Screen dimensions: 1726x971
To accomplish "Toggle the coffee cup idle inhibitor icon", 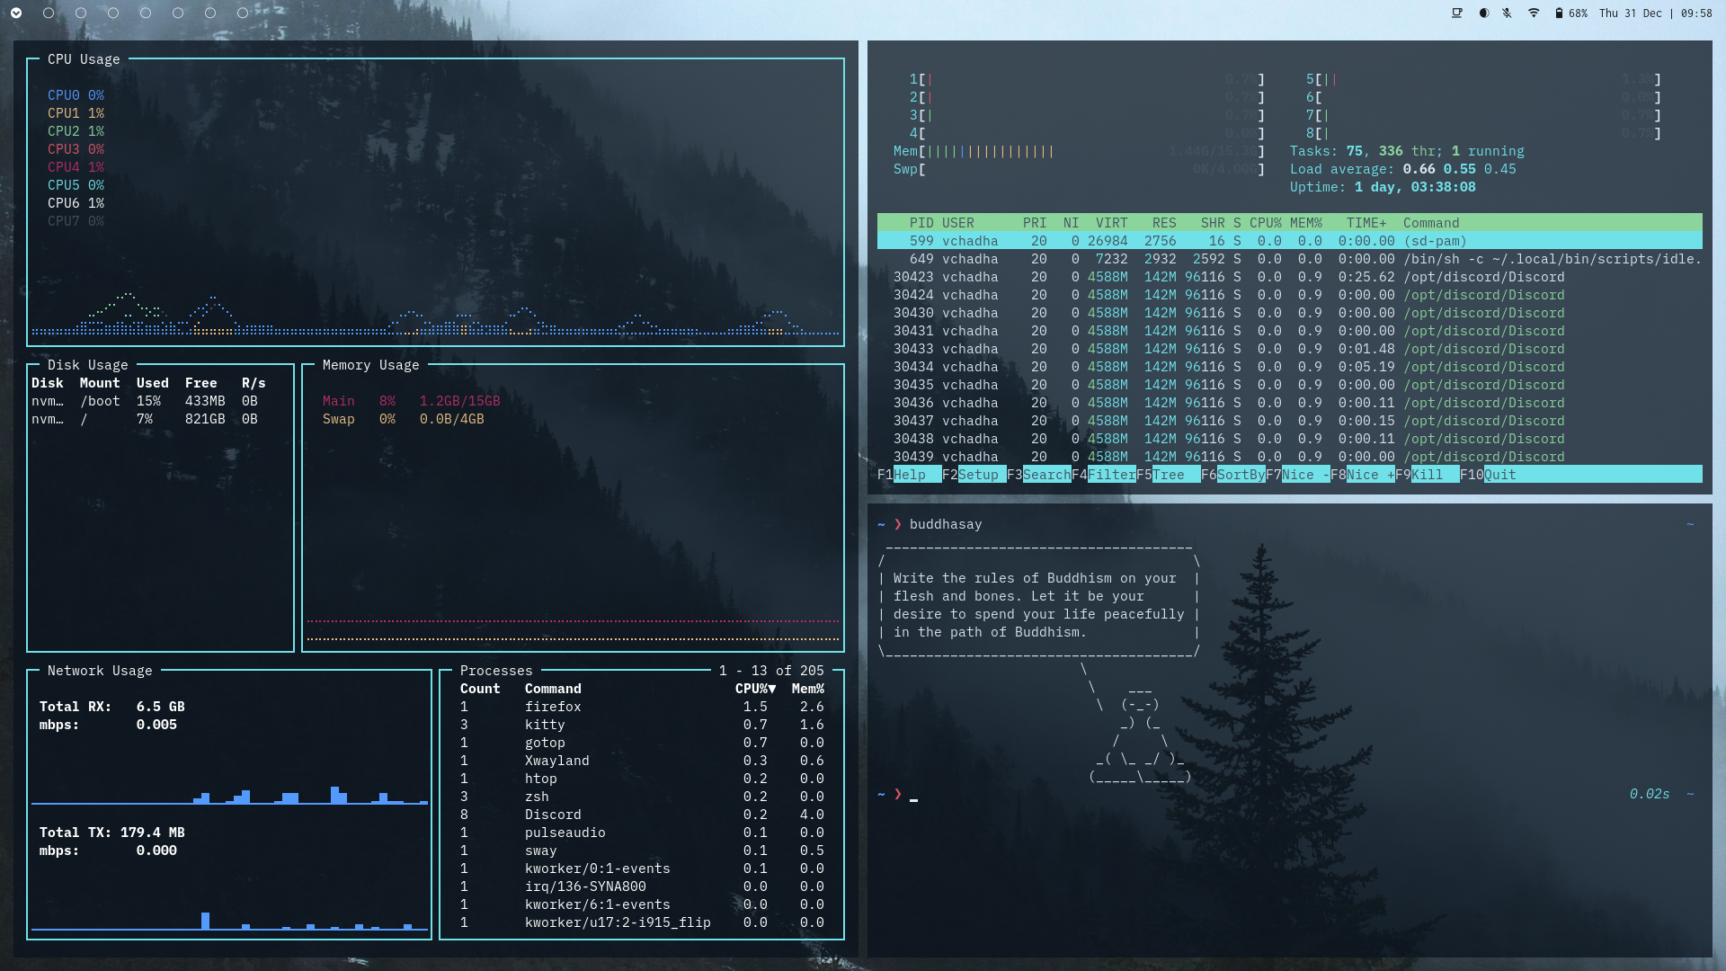I will click(x=1457, y=13).
